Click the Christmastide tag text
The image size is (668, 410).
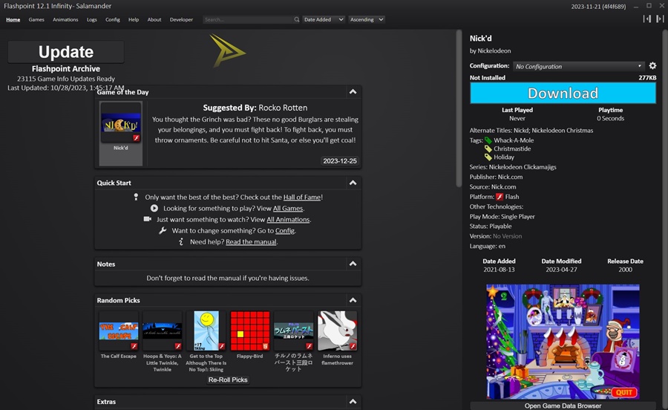512,149
